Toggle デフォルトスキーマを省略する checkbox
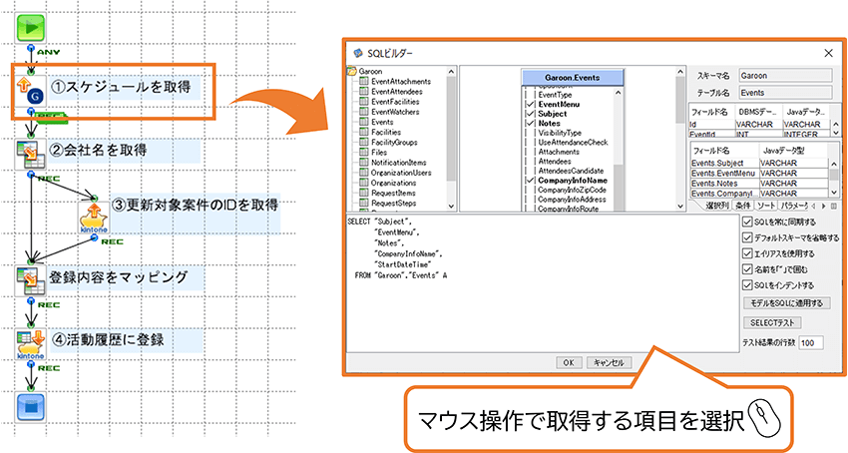The height and width of the screenshot is (453, 848). point(747,237)
